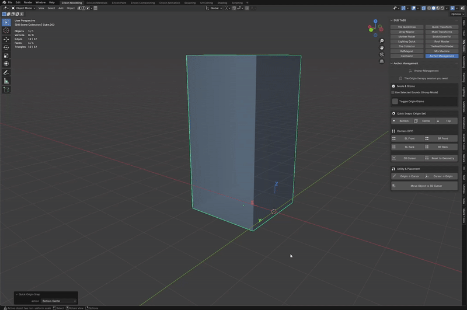Snap origin to Top
The height and width of the screenshot is (310, 467).
pos(446,121)
